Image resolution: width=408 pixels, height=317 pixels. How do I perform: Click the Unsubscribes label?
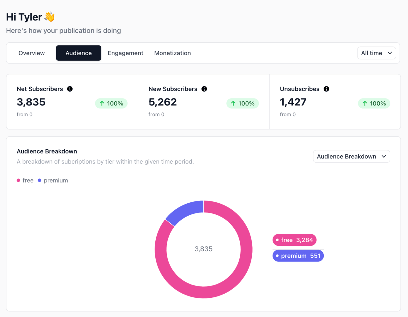(300, 89)
